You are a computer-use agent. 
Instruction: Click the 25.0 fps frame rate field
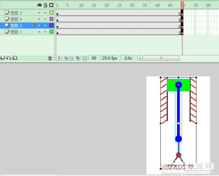(110, 58)
